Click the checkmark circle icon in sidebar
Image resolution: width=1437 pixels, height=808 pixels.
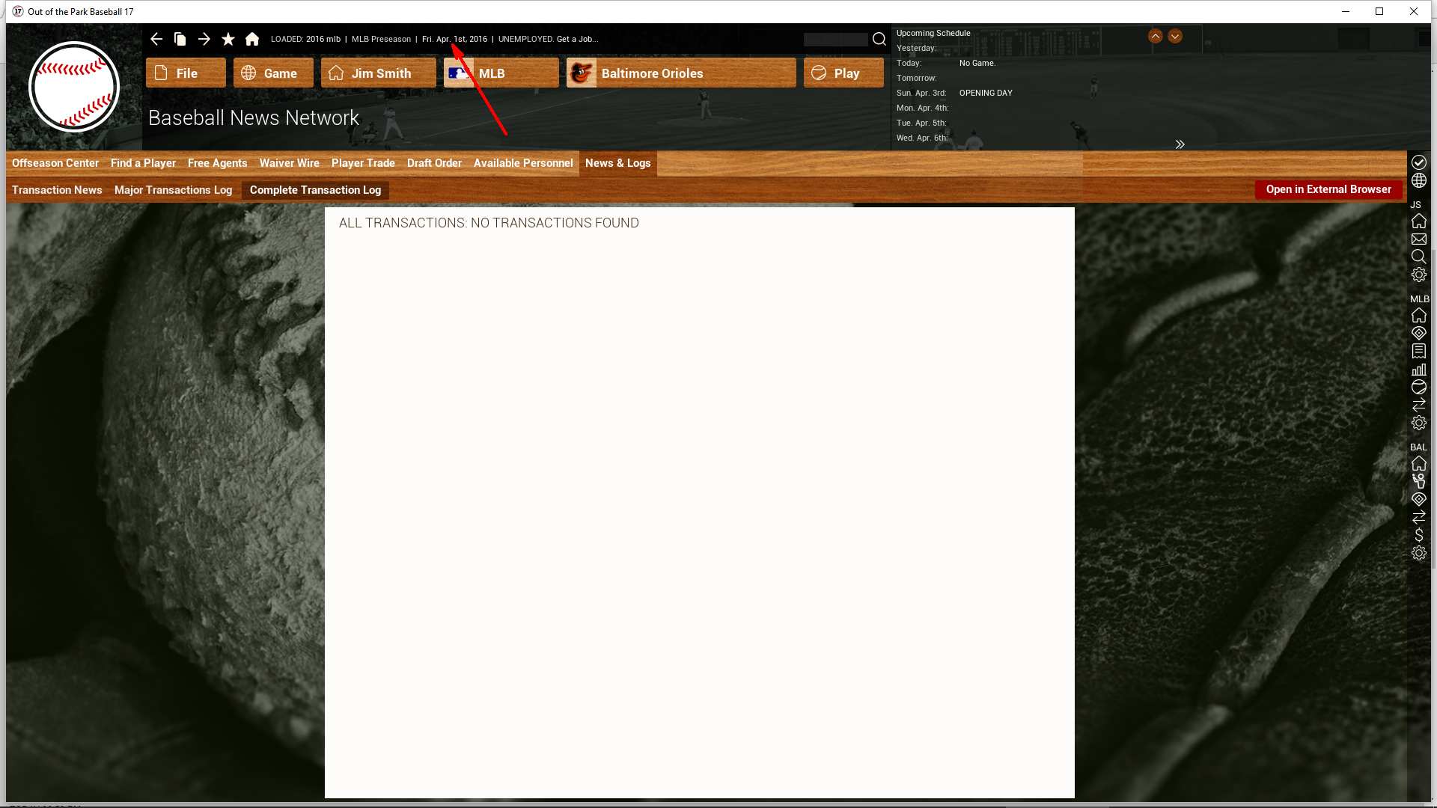(1418, 162)
